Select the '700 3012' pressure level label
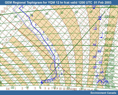The height and width of the screenshot is (95, 118). click(x=110, y=64)
